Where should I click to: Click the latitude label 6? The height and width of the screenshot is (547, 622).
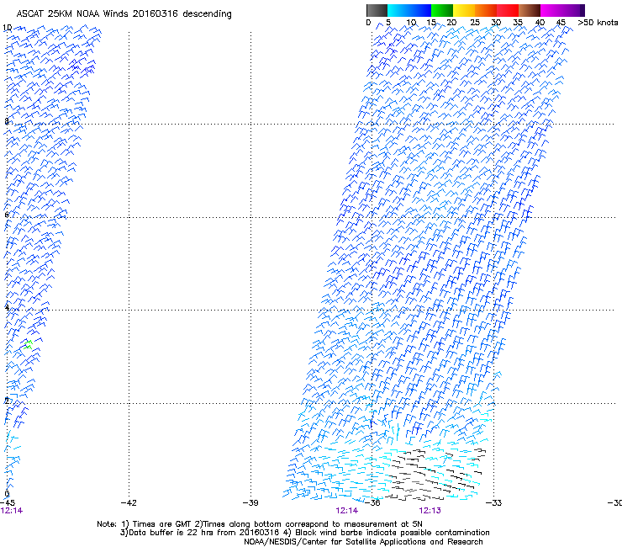7,215
